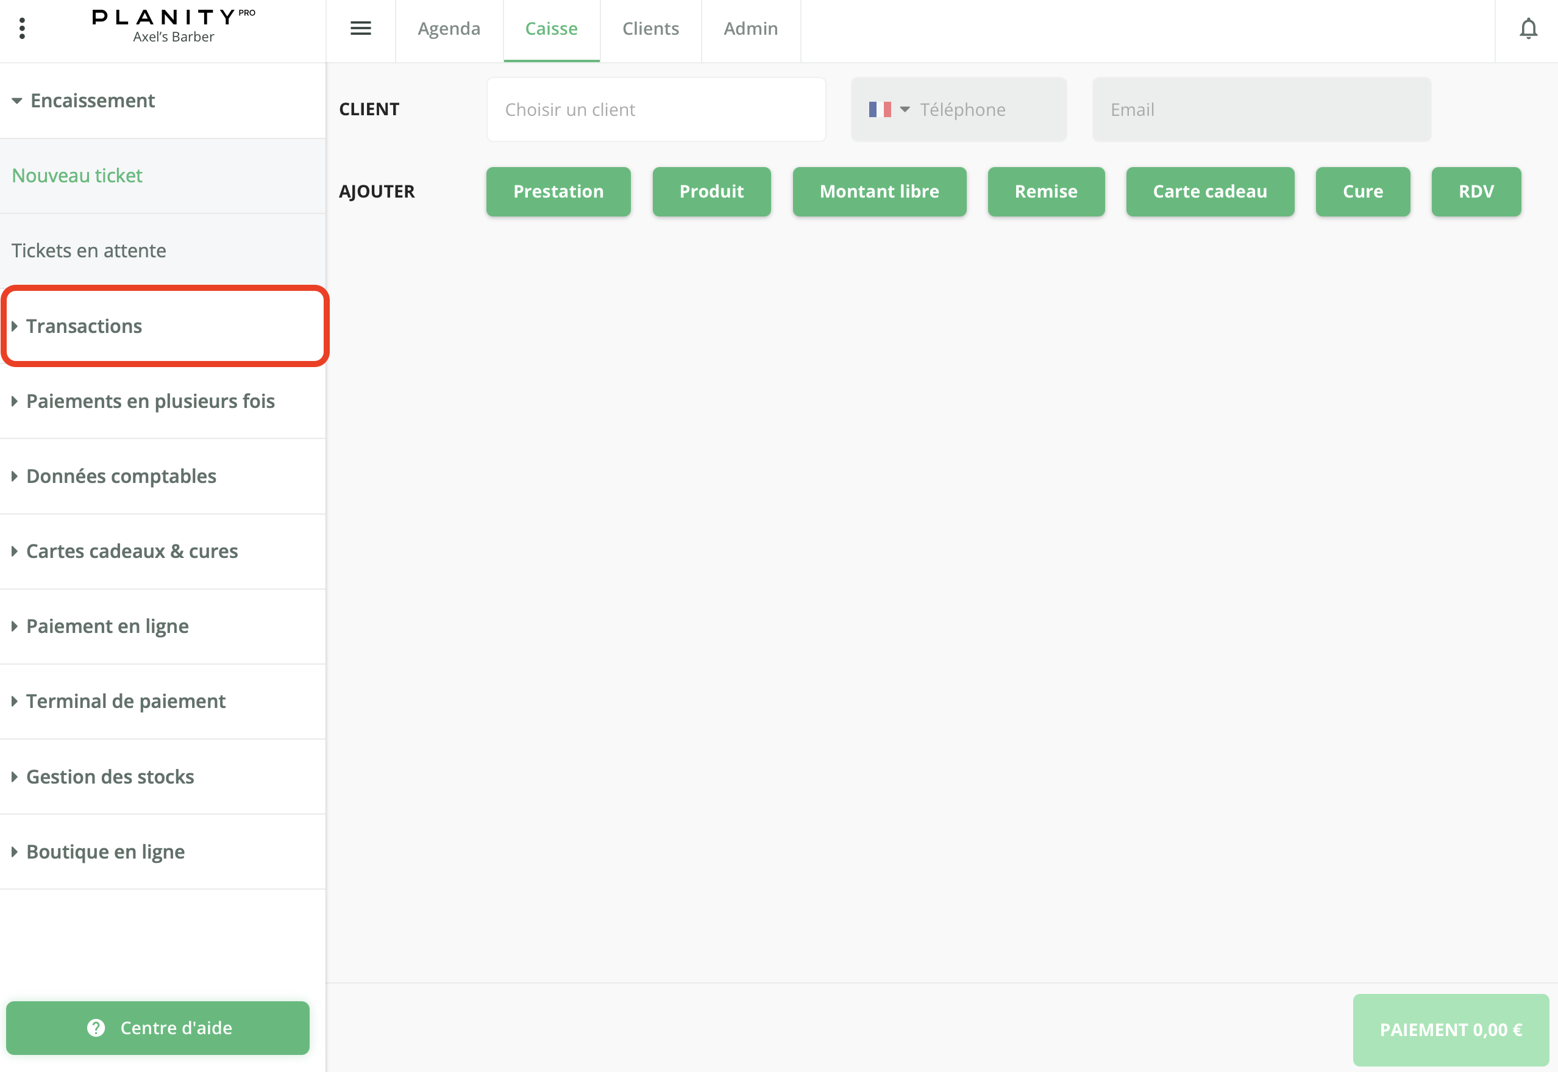Click the Remise button

[1045, 192]
